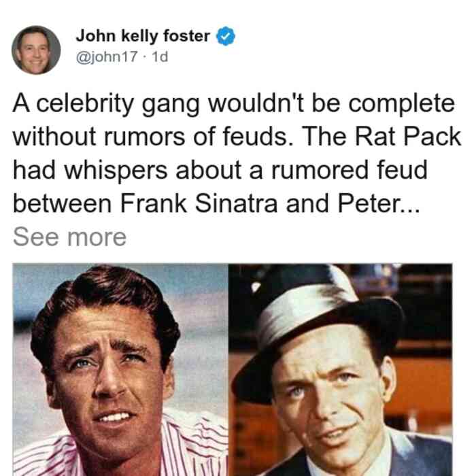Click the word "whispers" in the post
476x476 pixels.
click(x=116, y=170)
